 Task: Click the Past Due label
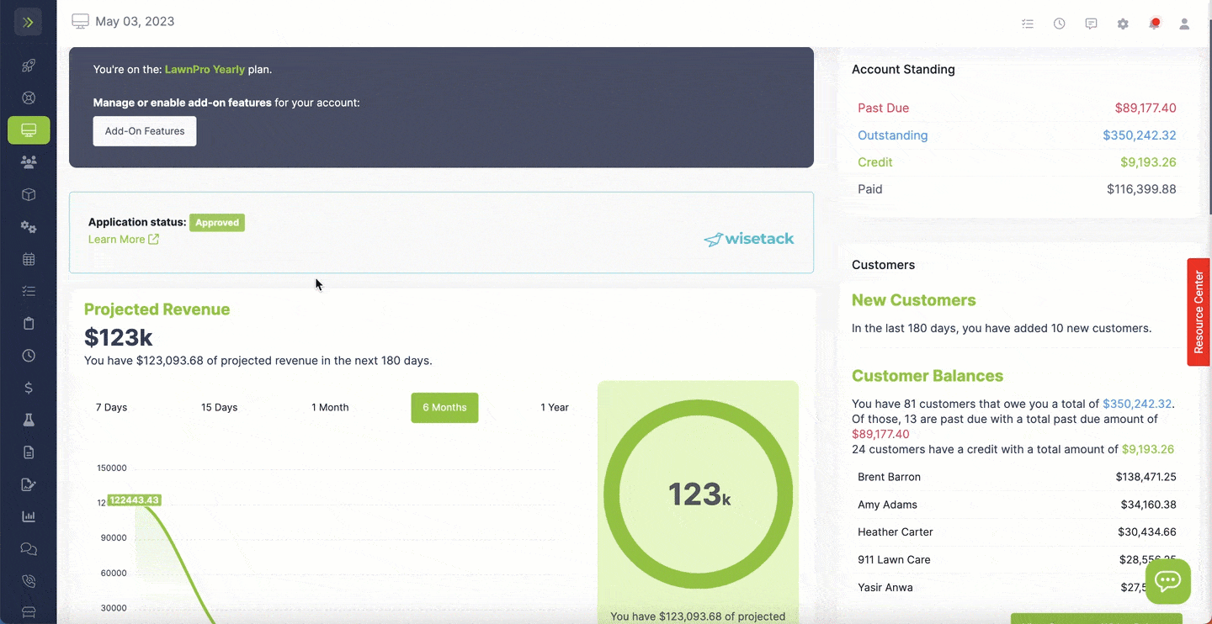pos(883,108)
